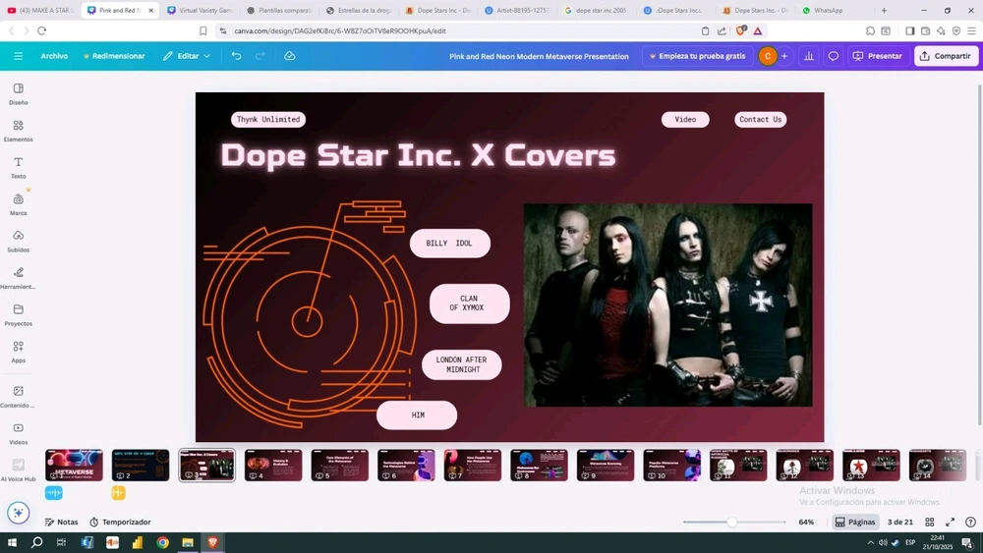Image resolution: width=983 pixels, height=553 pixels.
Task: Open the comments bubble icon
Action: 834,56
